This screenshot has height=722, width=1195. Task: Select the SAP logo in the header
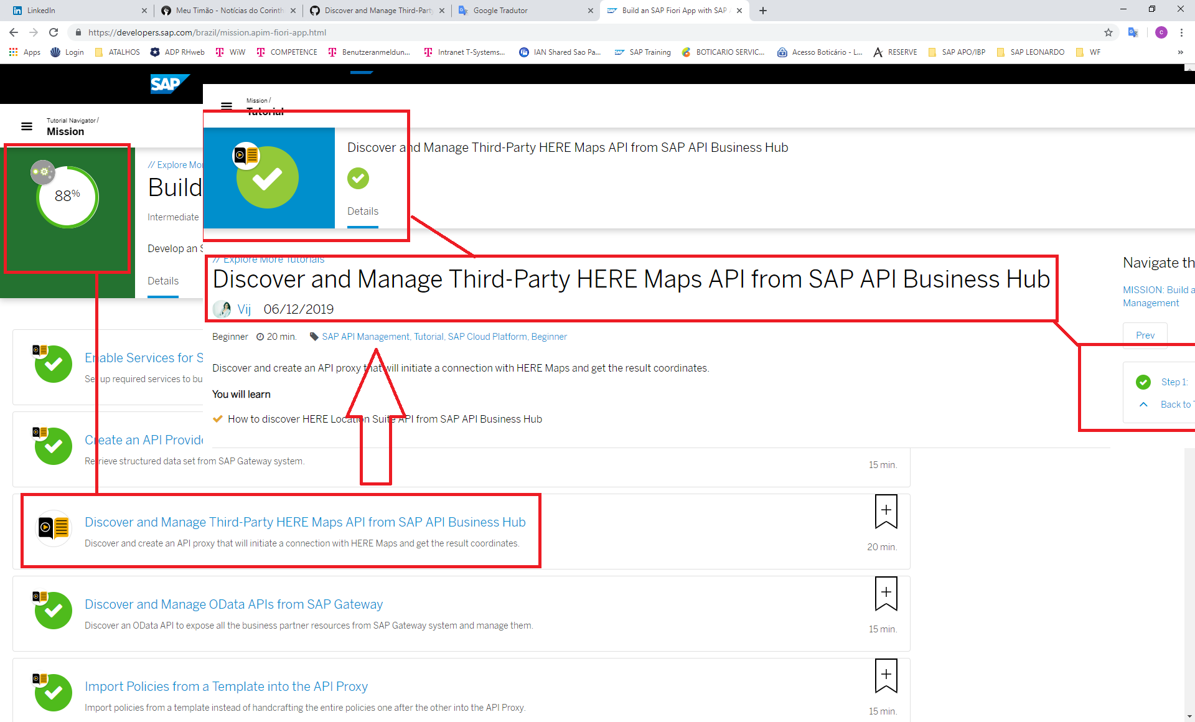click(x=169, y=84)
